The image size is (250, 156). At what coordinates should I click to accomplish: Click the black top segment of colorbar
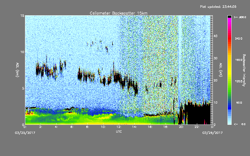pos(229,17)
